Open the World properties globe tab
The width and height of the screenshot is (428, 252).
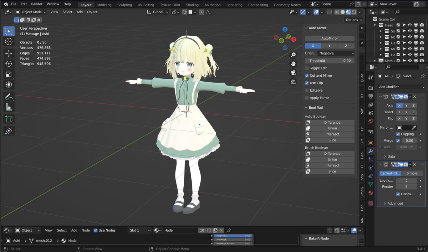tap(371, 122)
